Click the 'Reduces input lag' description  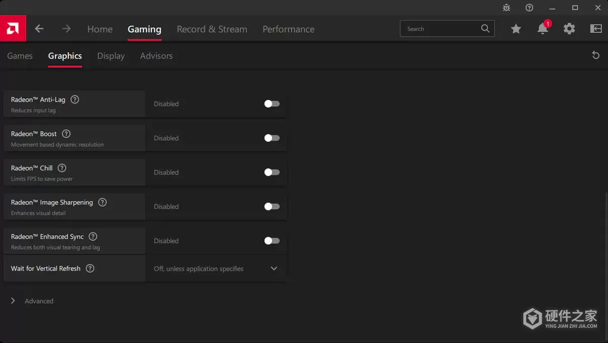[x=33, y=110]
